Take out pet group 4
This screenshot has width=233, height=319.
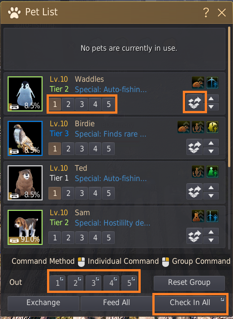(111, 282)
